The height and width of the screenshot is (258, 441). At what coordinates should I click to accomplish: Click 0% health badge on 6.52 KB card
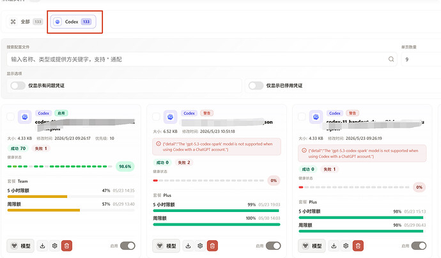click(274, 181)
